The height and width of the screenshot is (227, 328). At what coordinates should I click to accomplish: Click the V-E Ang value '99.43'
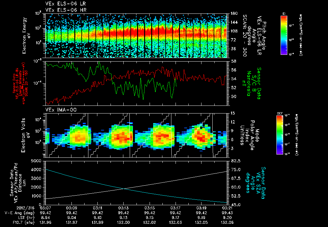(x=227, y=213)
